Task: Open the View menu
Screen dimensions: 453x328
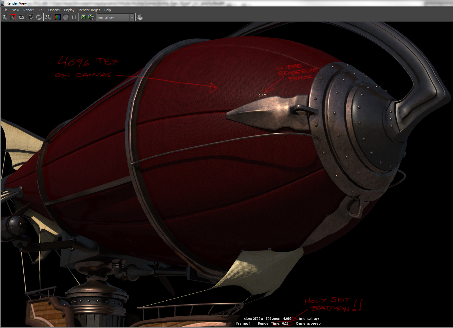Action: click(x=15, y=10)
